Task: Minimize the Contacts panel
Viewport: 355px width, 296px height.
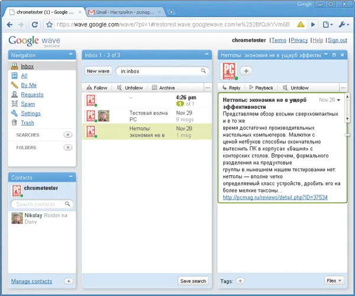Action: 71,176
